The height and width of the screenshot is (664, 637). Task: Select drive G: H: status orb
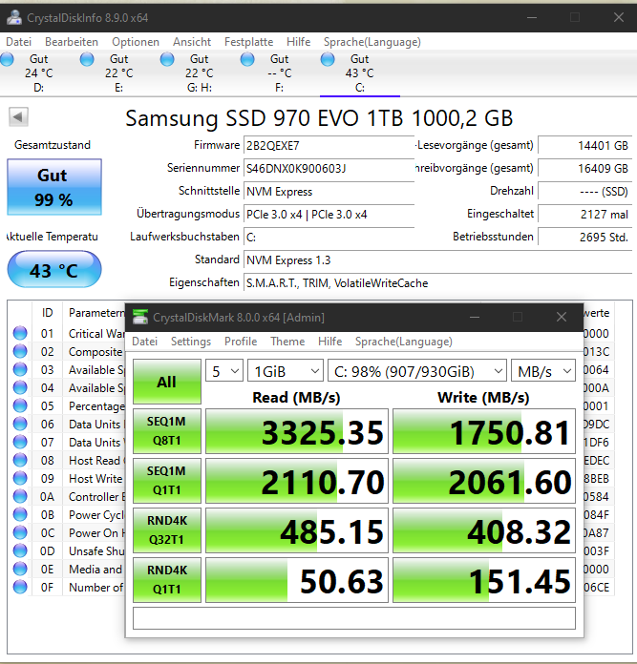(167, 59)
